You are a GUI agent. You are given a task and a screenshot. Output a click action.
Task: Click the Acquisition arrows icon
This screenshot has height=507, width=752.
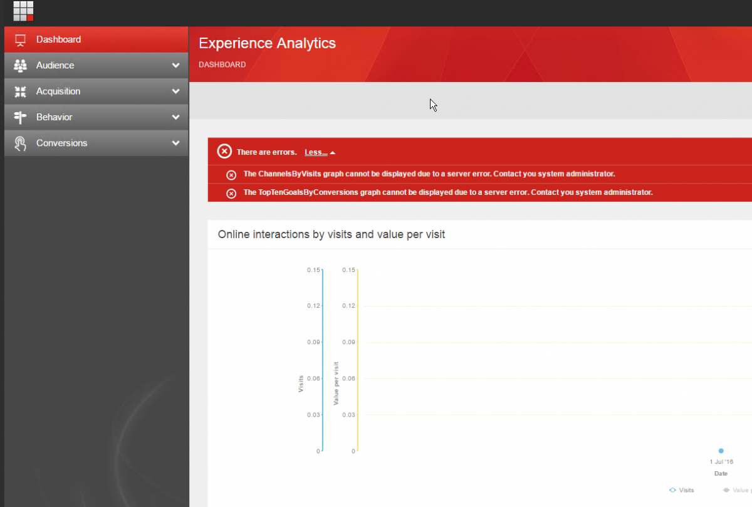pyautogui.click(x=20, y=91)
